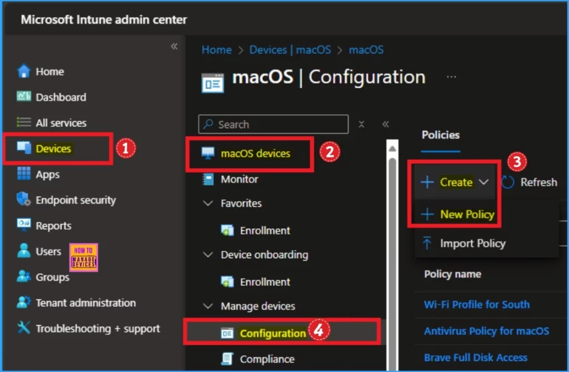Open the Wi-Fi Profile for South policy
The height and width of the screenshot is (372, 569).
477,304
